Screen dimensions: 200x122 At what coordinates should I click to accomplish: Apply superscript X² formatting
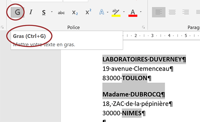pos(88,12)
